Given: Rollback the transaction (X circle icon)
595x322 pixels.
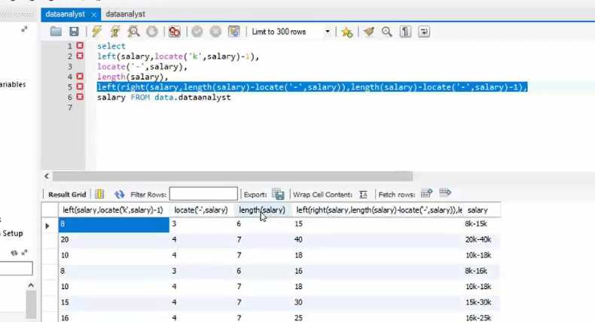Looking at the screenshot, I should coord(215,32).
